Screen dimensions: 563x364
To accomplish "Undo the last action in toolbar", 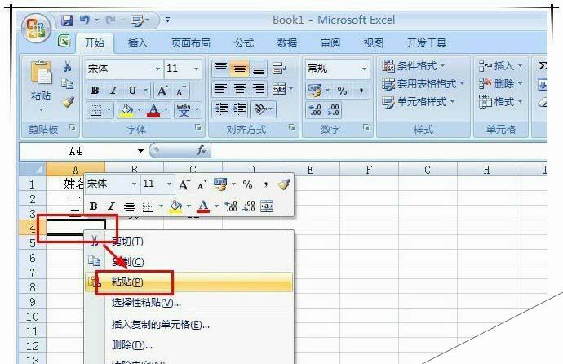I will (85, 20).
